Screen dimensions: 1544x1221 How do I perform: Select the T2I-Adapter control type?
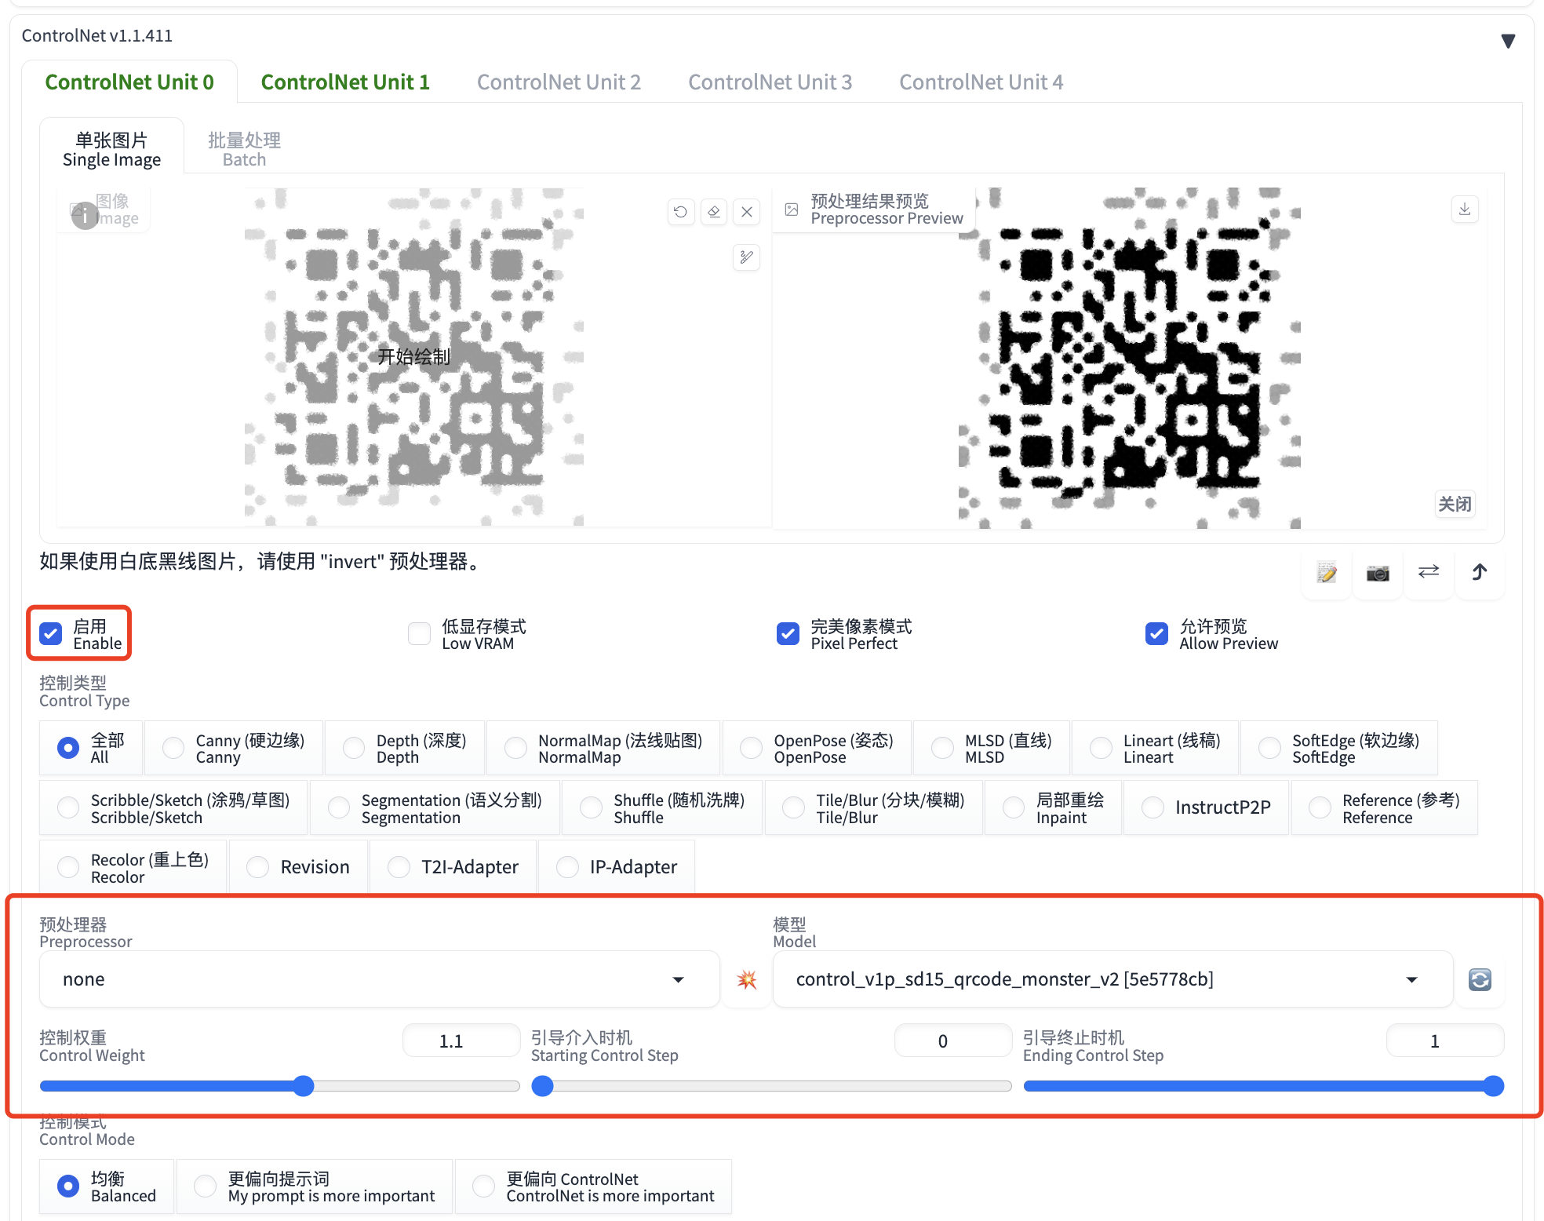(x=453, y=867)
